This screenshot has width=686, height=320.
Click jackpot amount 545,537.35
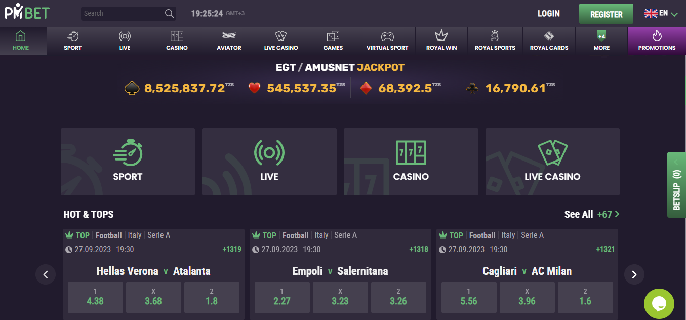(301, 88)
